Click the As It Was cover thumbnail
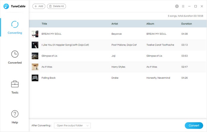 click(35, 67)
